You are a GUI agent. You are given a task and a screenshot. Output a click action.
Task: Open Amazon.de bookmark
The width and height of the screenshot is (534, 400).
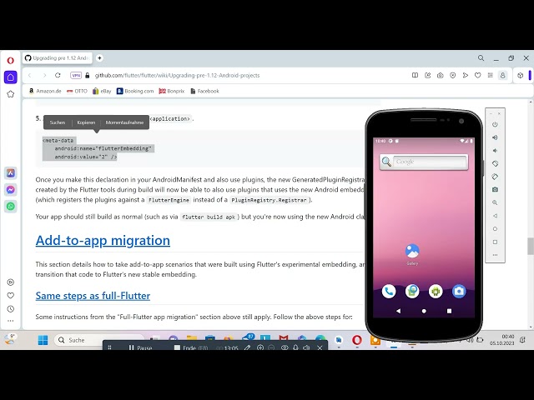click(x=45, y=91)
